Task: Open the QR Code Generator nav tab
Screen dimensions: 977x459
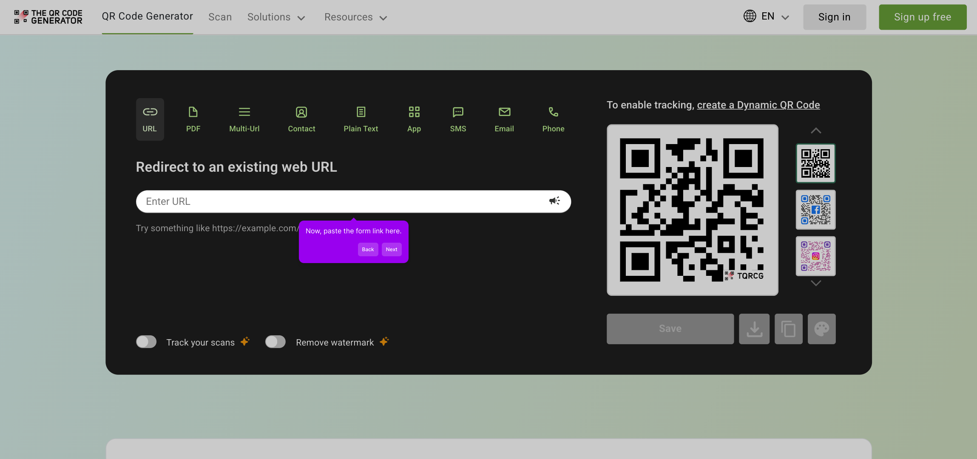Action: 147,17
